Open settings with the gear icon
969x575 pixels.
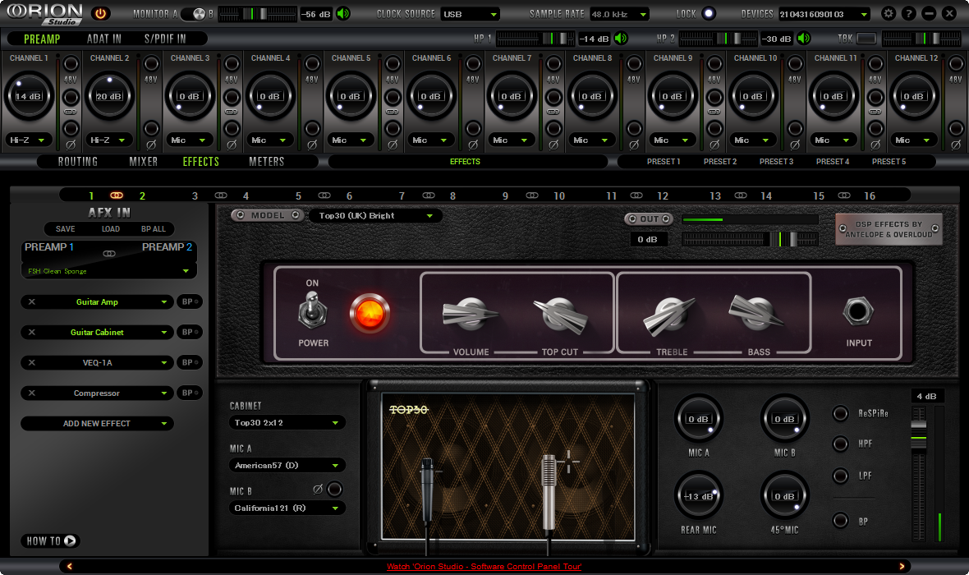point(888,13)
